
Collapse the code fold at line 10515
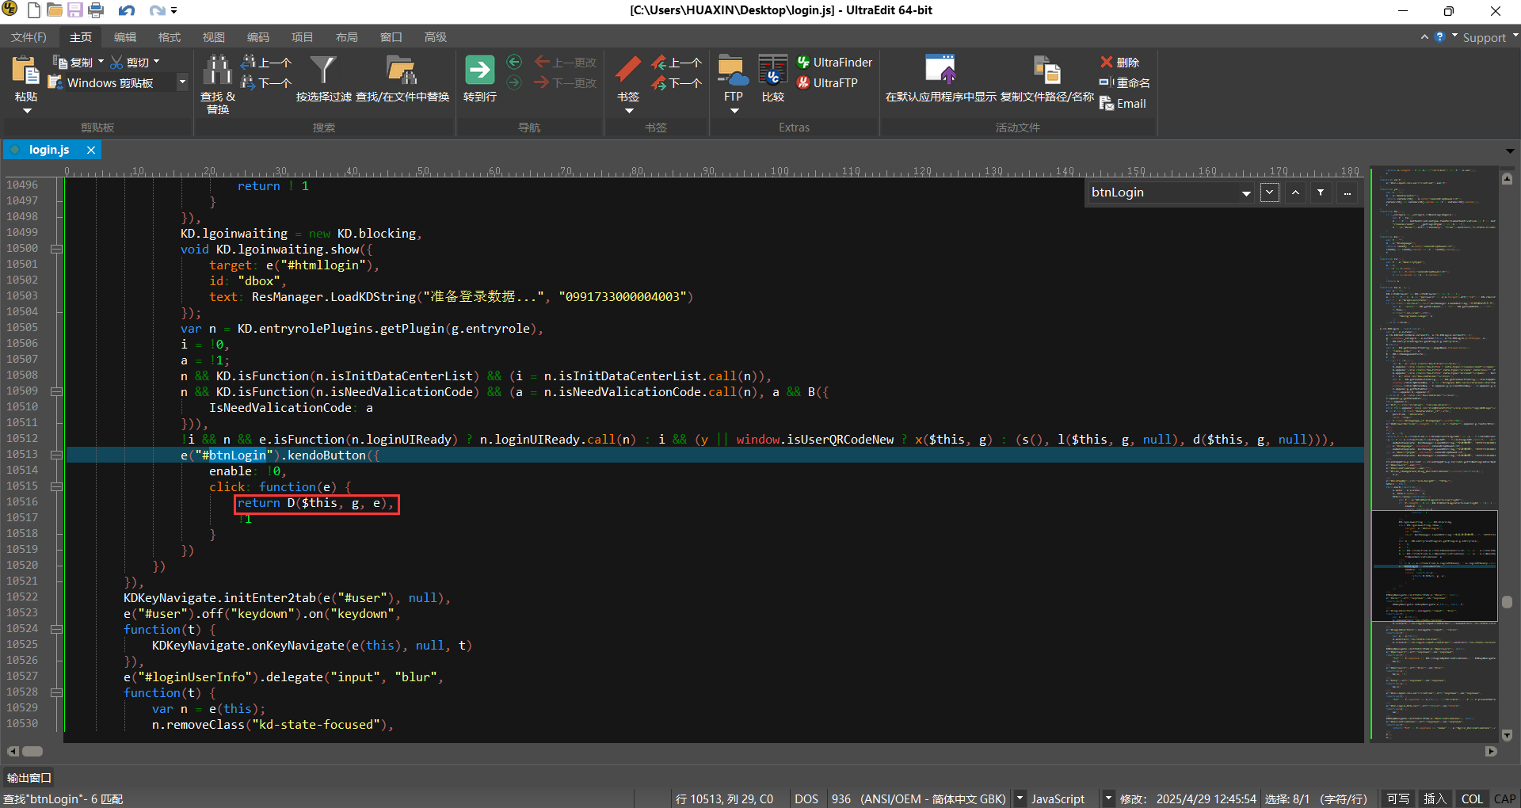[57, 486]
